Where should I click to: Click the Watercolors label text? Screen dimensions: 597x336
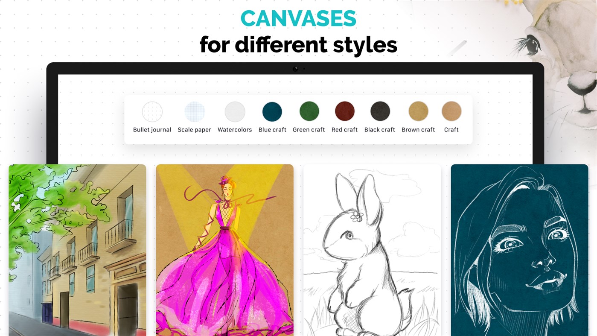click(x=234, y=129)
